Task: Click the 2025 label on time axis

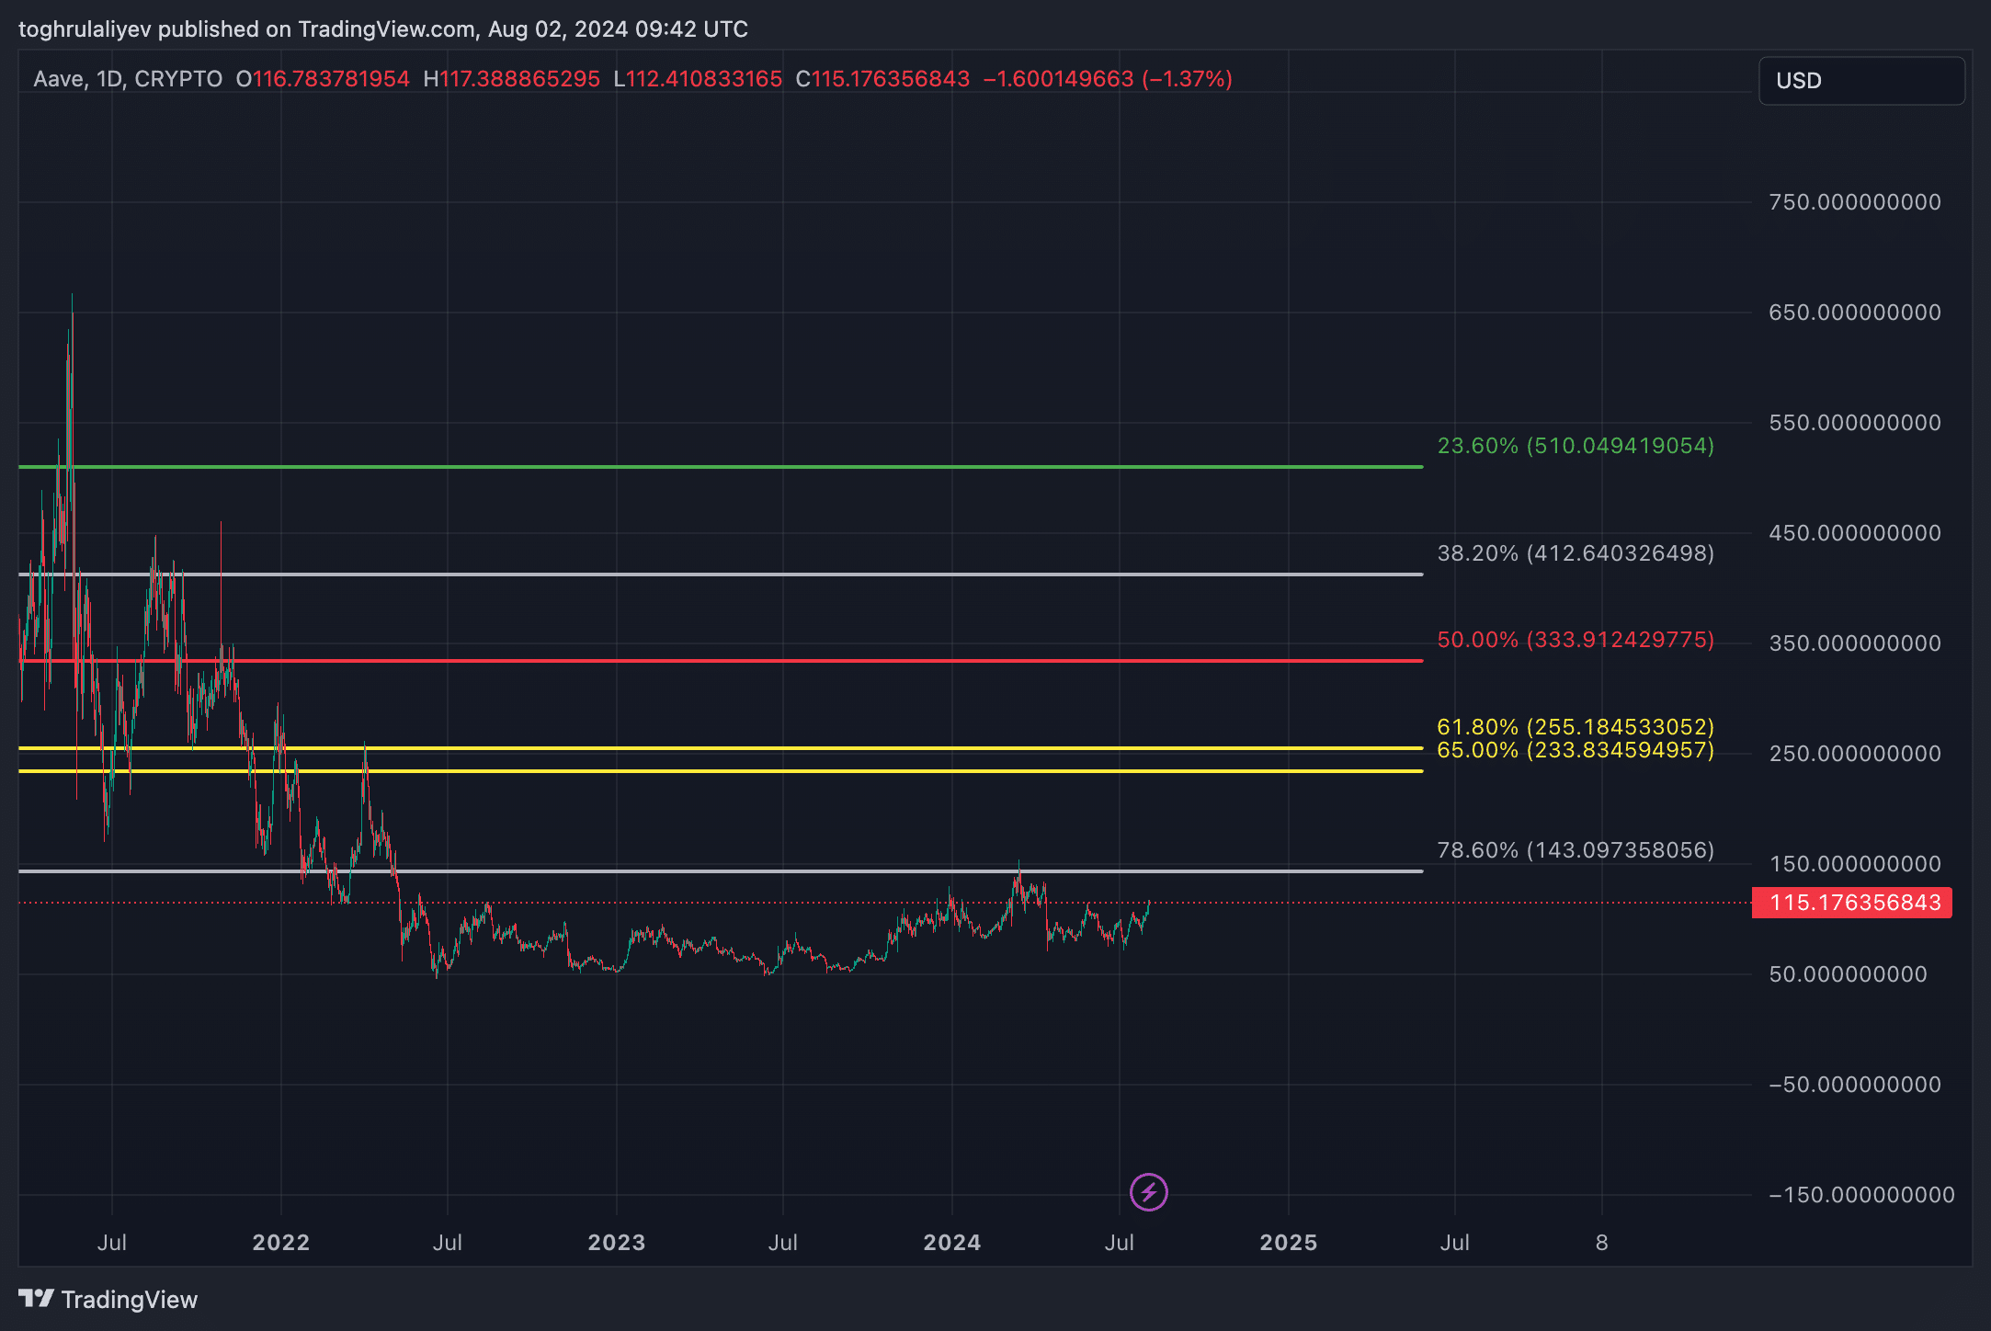Action: [x=1289, y=1243]
